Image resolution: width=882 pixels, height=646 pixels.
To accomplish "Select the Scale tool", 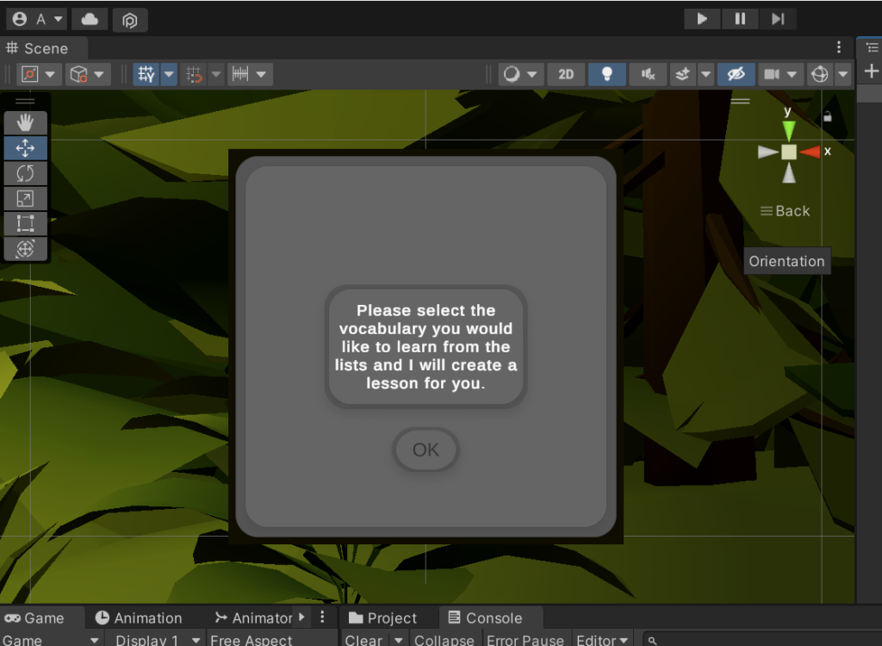I will (x=25, y=199).
